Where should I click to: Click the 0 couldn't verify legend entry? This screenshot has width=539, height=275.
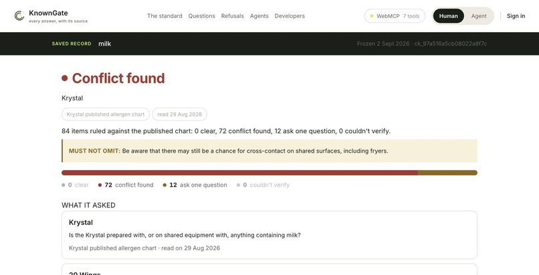263,185
